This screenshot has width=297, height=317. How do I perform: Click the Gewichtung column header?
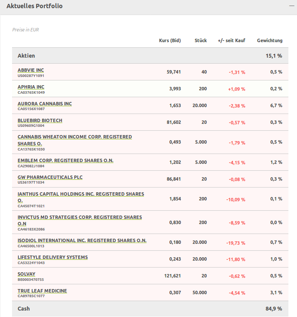269,40
